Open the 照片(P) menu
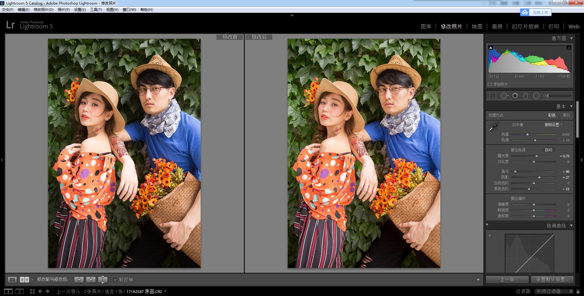The height and width of the screenshot is (296, 584). pyautogui.click(x=64, y=10)
